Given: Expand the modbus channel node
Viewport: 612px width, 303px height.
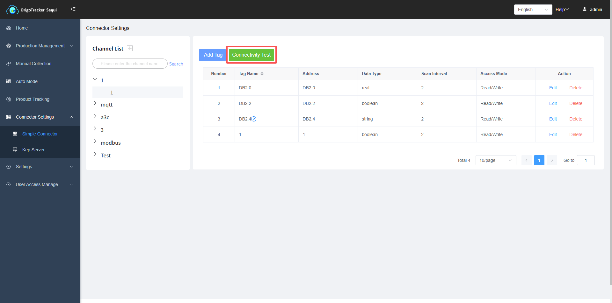Looking at the screenshot, I should point(95,141).
